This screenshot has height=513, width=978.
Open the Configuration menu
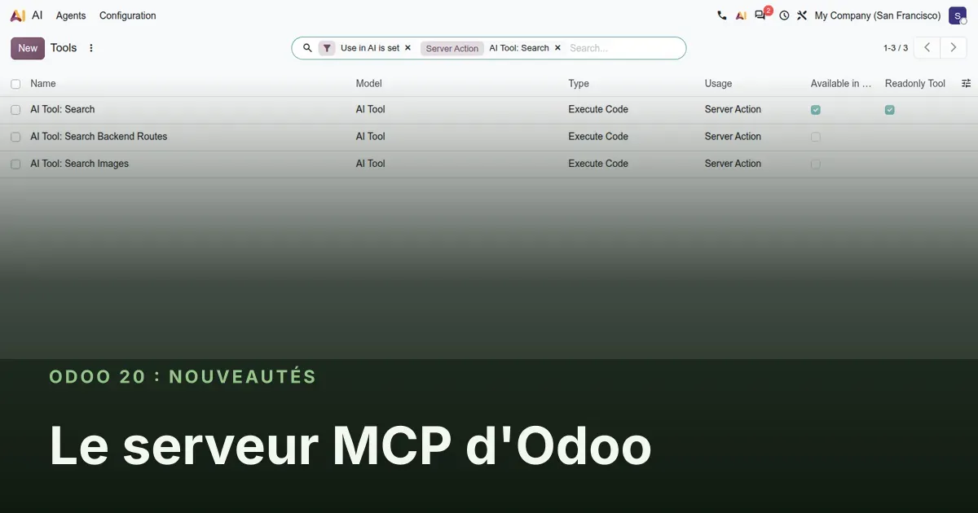(x=128, y=15)
